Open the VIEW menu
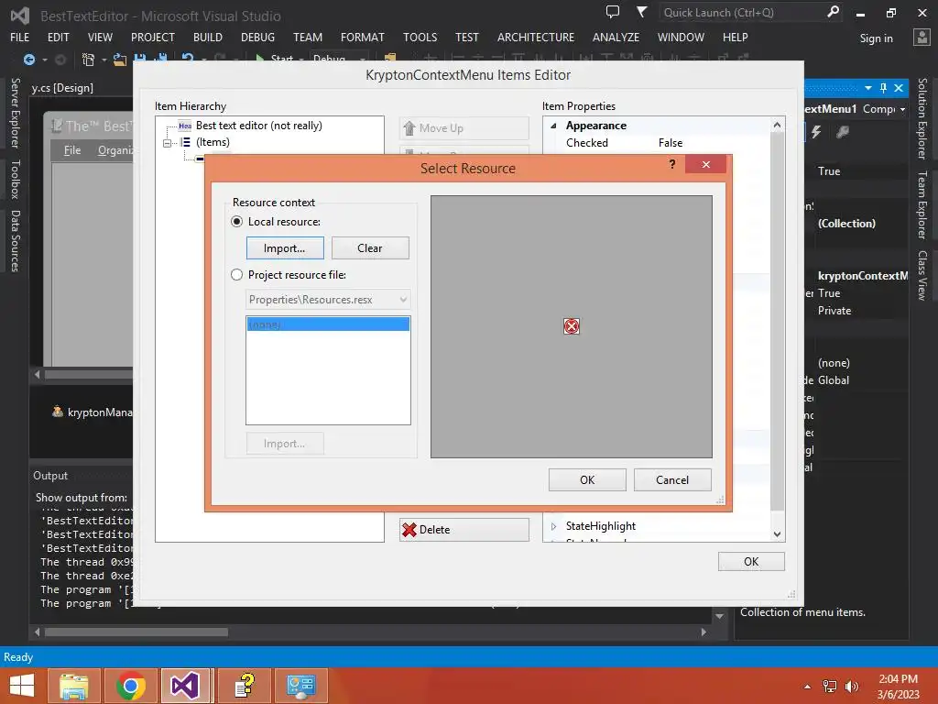This screenshot has width=938, height=704. 100,37
